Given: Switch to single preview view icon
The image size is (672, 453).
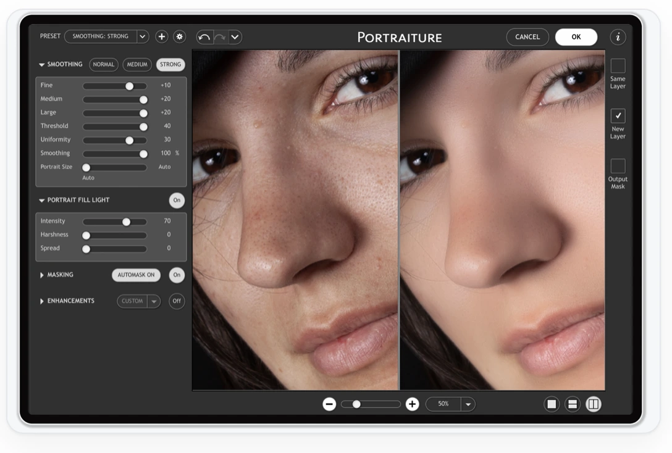Looking at the screenshot, I should (x=552, y=404).
